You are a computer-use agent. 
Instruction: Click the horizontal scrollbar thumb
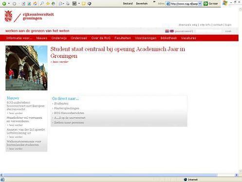pyautogui.click(x=111, y=175)
